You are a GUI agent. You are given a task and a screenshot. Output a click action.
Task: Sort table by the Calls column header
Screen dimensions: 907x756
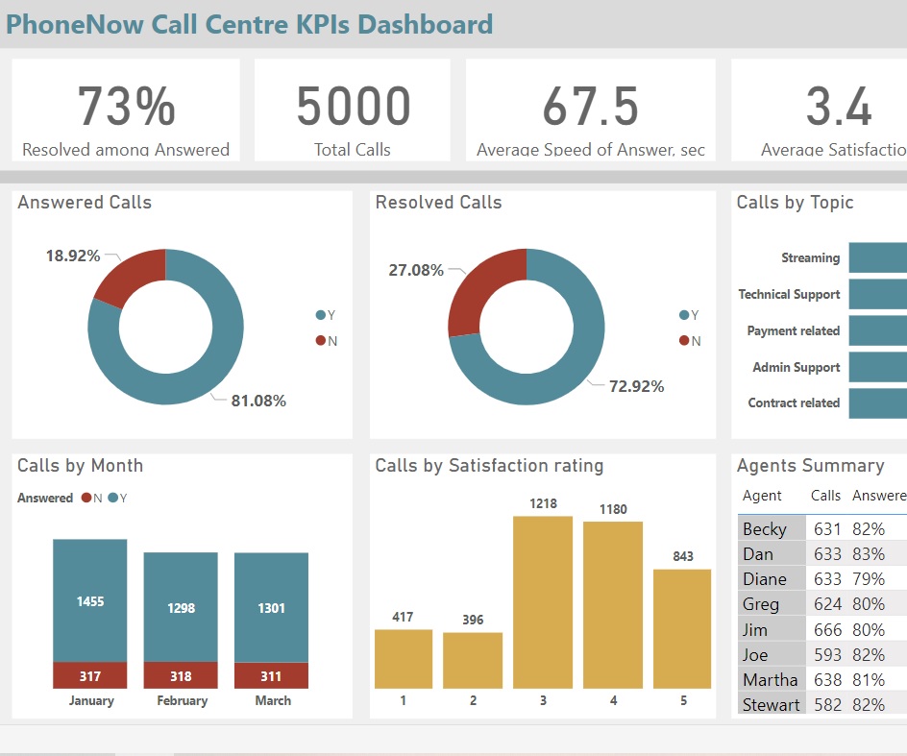pyautogui.click(x=825, y=496)
